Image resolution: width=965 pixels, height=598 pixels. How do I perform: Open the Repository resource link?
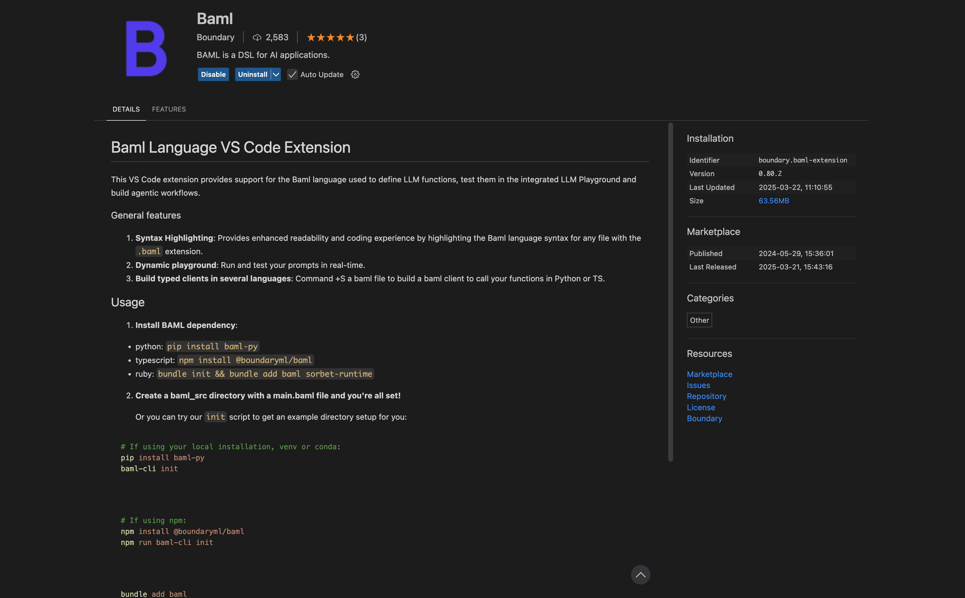(x=706, y=396)
